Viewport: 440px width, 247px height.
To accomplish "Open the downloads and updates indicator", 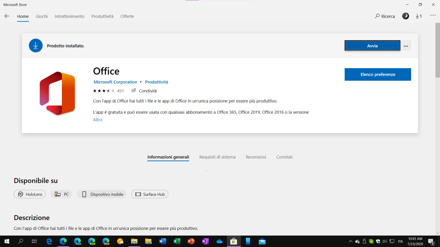I will click(419, 16).
